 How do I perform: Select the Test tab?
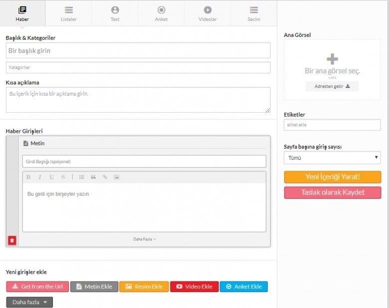coord(115,13)
